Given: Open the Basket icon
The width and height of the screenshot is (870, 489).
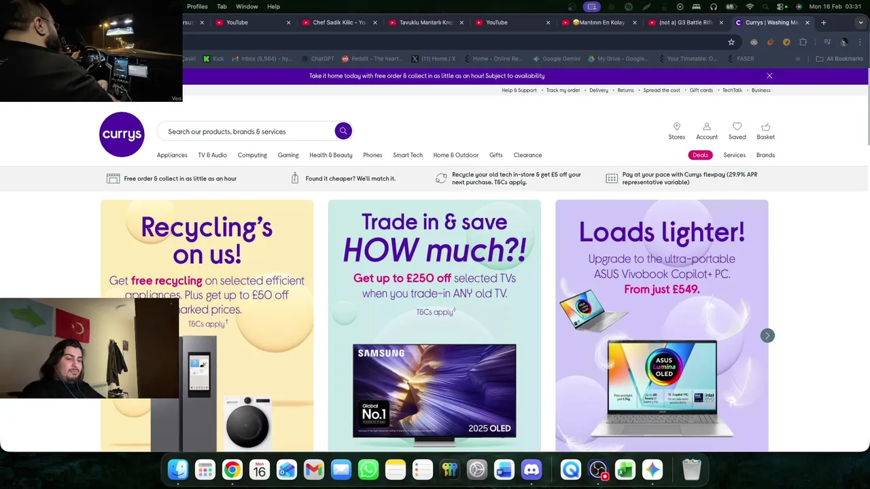Looking at the screenshot, I should click(765, 131).
